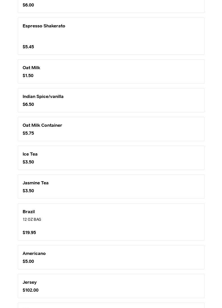Screen dimensions: 222x308
Task: Click the $5.75 Oat Milk Container price
Action: (x=28, y=133)
